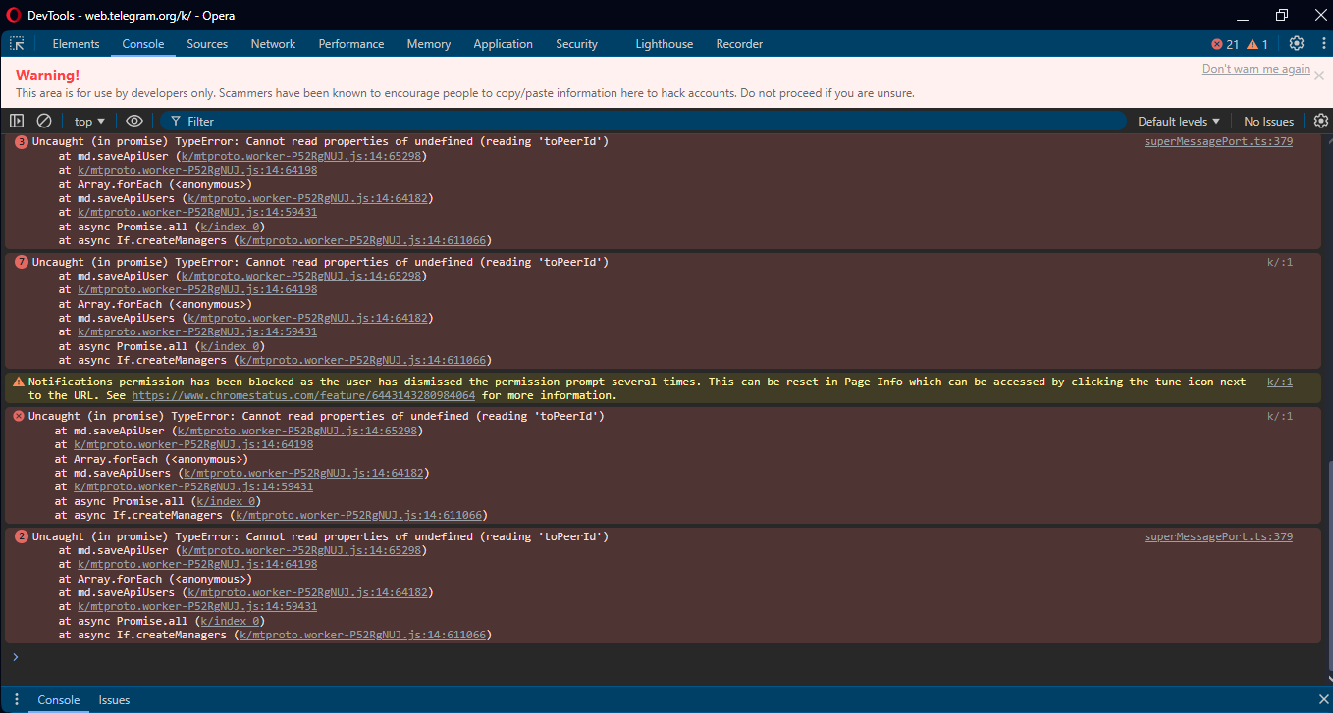Open DevTools settings gear in tab bar
This screenshot has height=713, width=1333.
(x=1297, y=44)
